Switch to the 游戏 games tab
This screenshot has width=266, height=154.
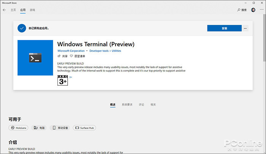[32, 10]
